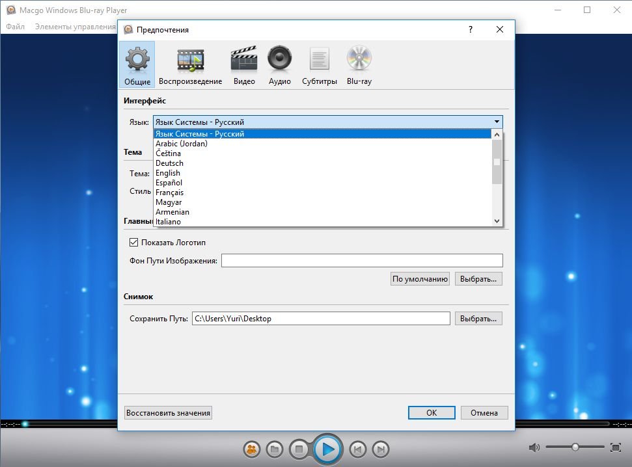
Task: Select English from the language list
Action: coord(322,173)
